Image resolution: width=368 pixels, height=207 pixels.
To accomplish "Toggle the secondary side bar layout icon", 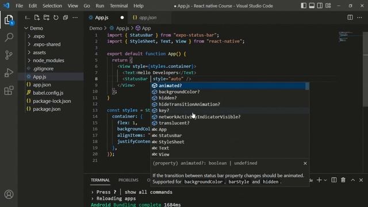I will (x=320, y=6).
